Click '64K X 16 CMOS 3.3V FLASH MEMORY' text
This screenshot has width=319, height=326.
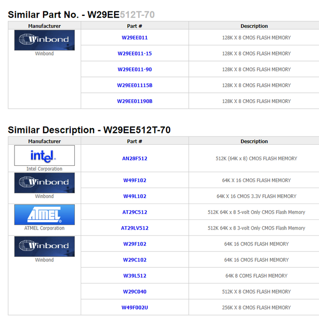(x=257, y=196)
